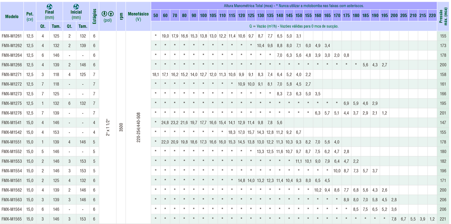Click flow value 18,1 in FMX-M1271 row
This screenshot has height=224, width=451.
(156, 75)
